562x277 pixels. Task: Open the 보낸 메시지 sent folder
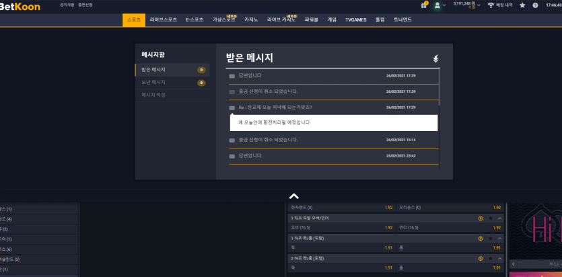[172, 83]
